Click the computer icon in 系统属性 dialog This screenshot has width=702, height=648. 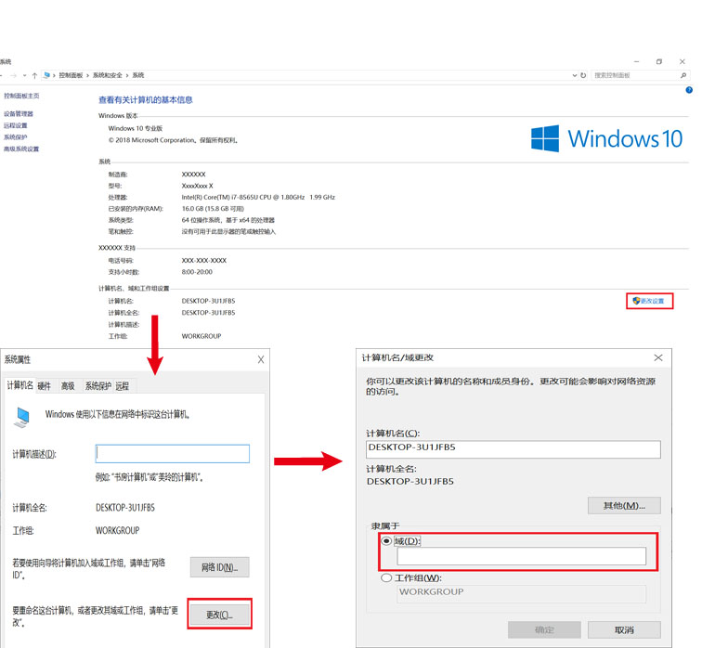tap(22, 416)
